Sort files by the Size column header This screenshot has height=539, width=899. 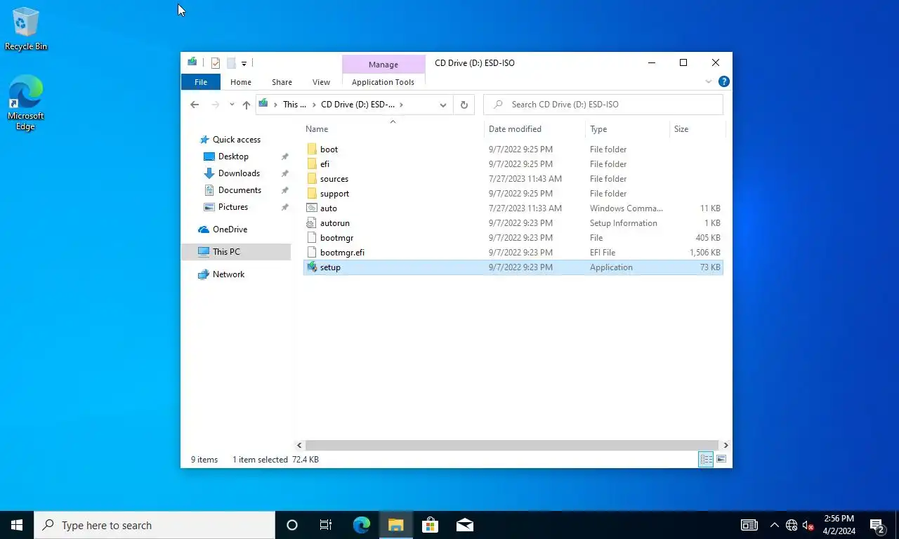(697, 129)
